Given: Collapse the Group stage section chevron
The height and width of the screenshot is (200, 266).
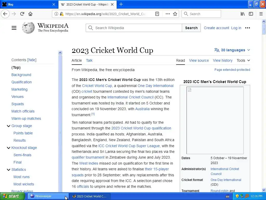Looking at the screenshot, I should point(9,126).
